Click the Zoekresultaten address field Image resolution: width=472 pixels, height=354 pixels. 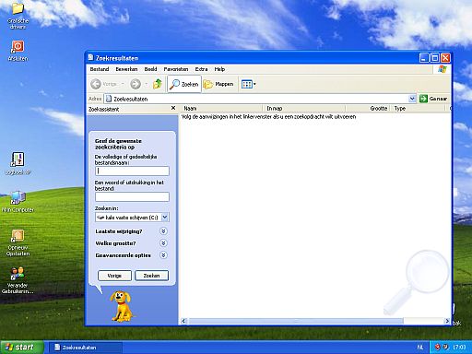pos(256,99)
